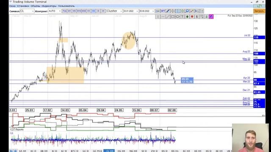Switch to the ES H1 tab
This screenshot has height=152, width=271.
click(x=175, y=151)
